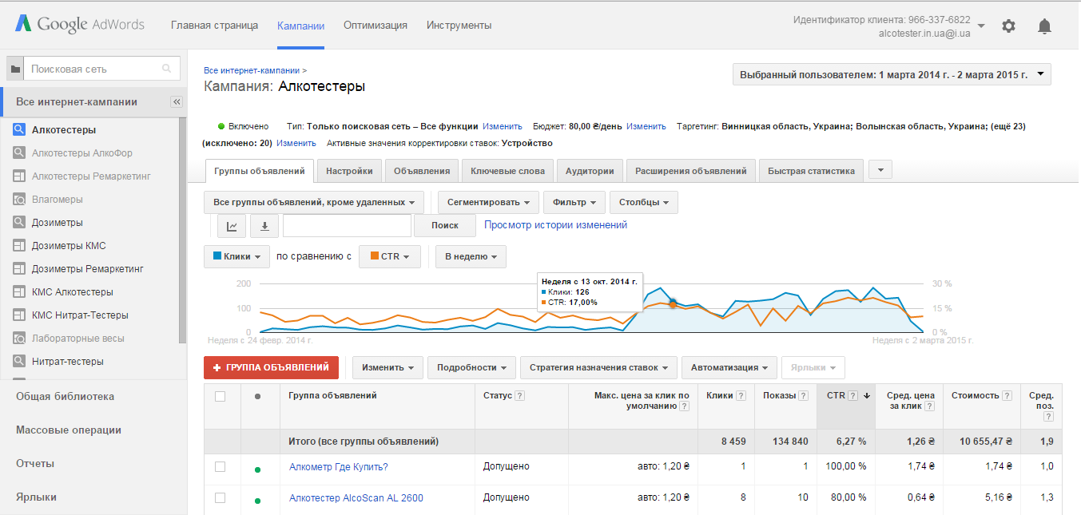Click the red Группа объявлений button

pos(272,367)
